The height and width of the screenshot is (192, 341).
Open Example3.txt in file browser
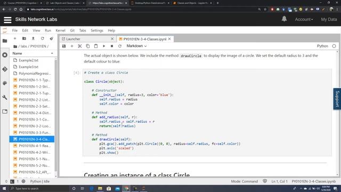pyautogui.click(x=32, y=67)
